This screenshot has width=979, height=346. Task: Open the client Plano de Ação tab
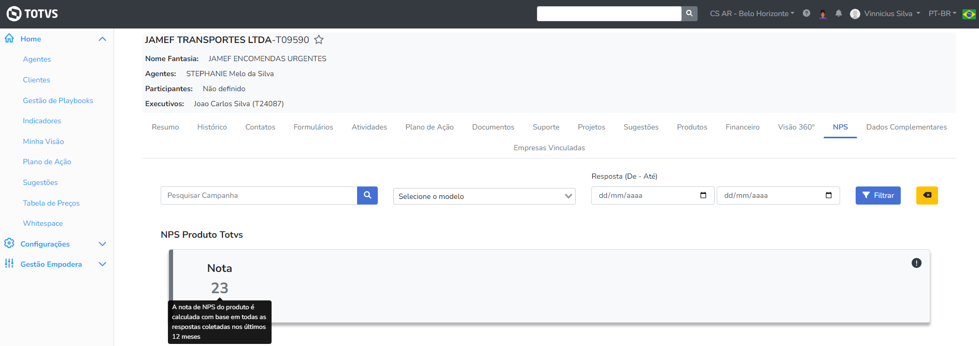pyautogui.click(x=430, y=127)
